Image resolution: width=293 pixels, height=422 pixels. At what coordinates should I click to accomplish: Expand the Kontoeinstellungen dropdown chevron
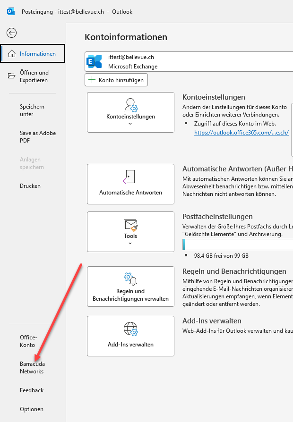pyautogui.click(x=130, y=124)
